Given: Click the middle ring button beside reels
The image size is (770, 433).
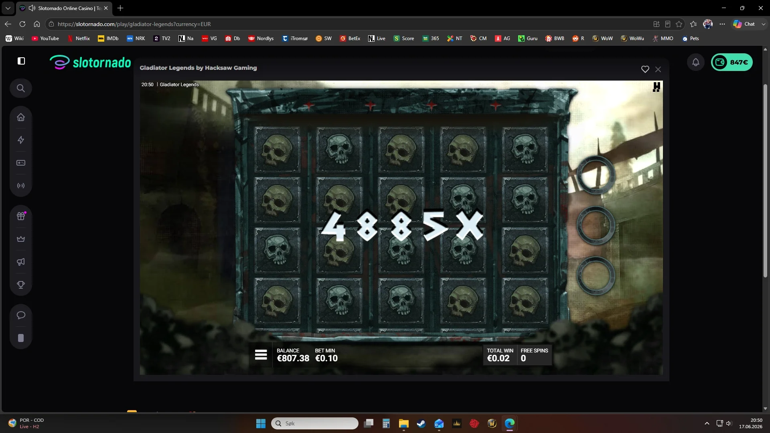Looking at the screenshot, I should click(x=596, y=225).
